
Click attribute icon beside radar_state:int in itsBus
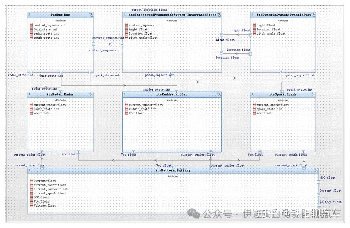[x=31, y=33]
